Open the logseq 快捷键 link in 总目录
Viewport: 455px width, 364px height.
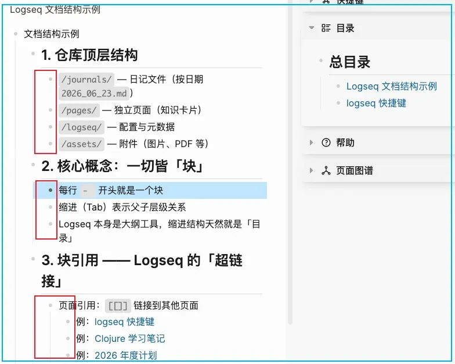pos(376,104)
